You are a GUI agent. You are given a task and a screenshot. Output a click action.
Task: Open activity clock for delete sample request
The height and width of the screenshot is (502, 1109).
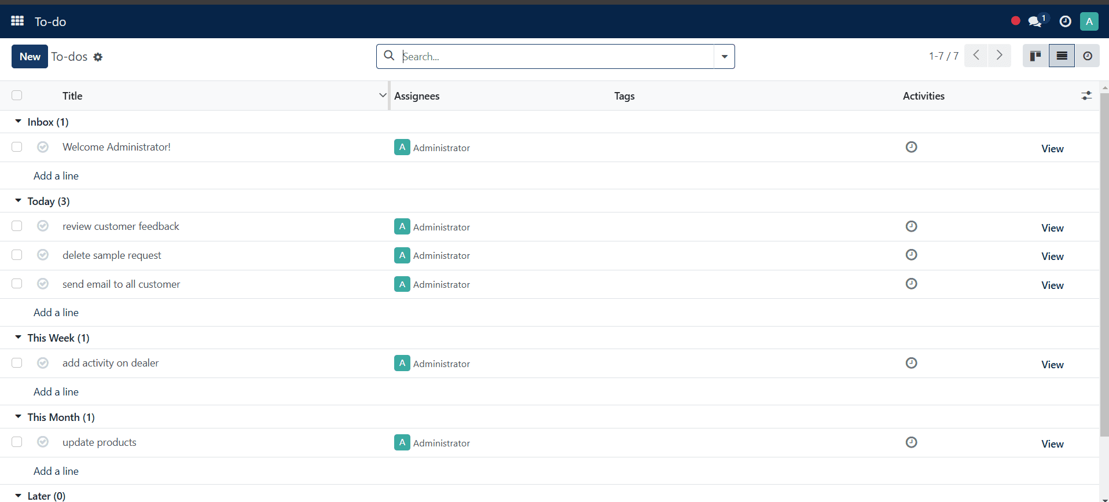point(911,255)
